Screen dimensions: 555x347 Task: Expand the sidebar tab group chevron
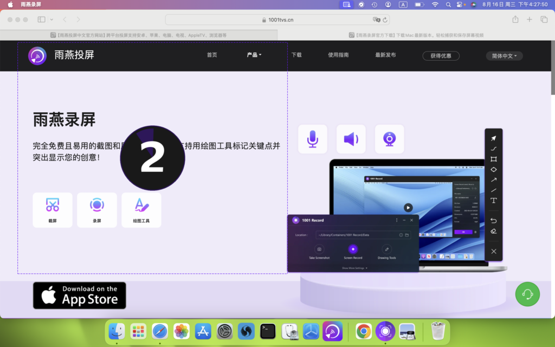(51, 20)
